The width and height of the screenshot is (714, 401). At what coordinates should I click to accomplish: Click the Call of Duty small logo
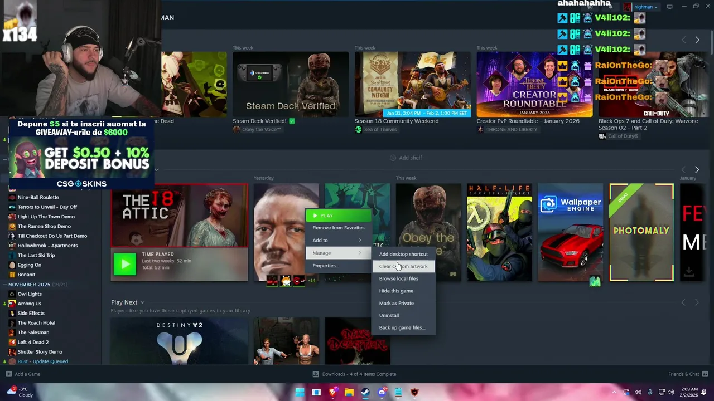click(602, 136)
